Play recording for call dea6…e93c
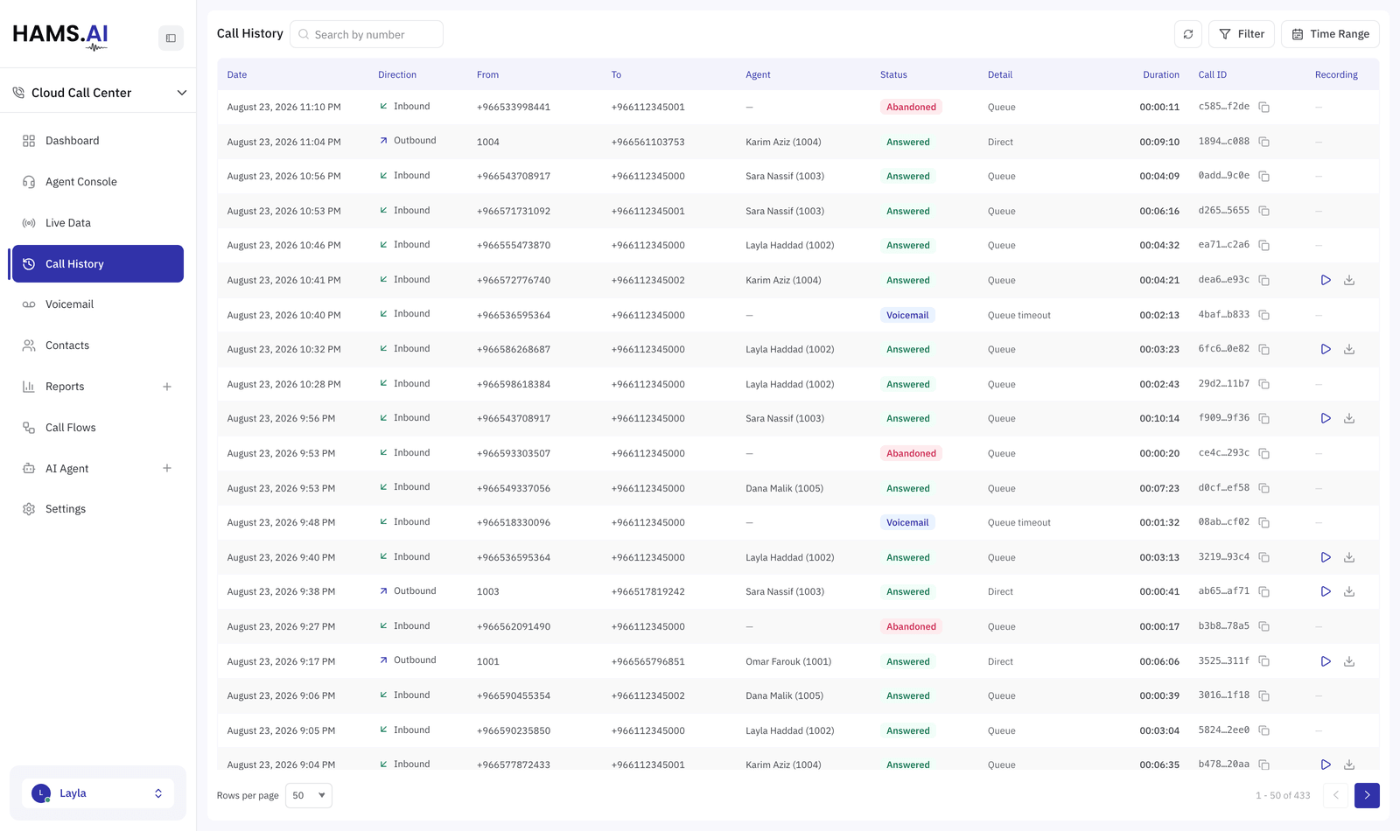The height and width of the screenshot is (831, 1400). (x=1326, y=280)
